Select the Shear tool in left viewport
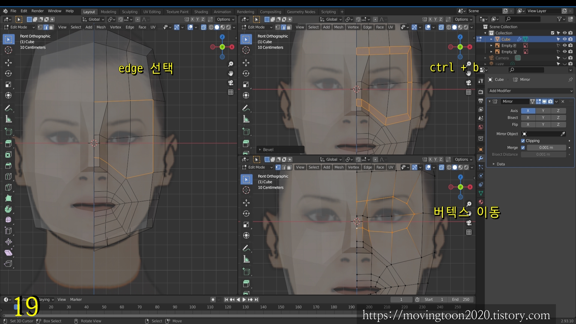This screenshot has width=576, height=324. pos(8,253)
